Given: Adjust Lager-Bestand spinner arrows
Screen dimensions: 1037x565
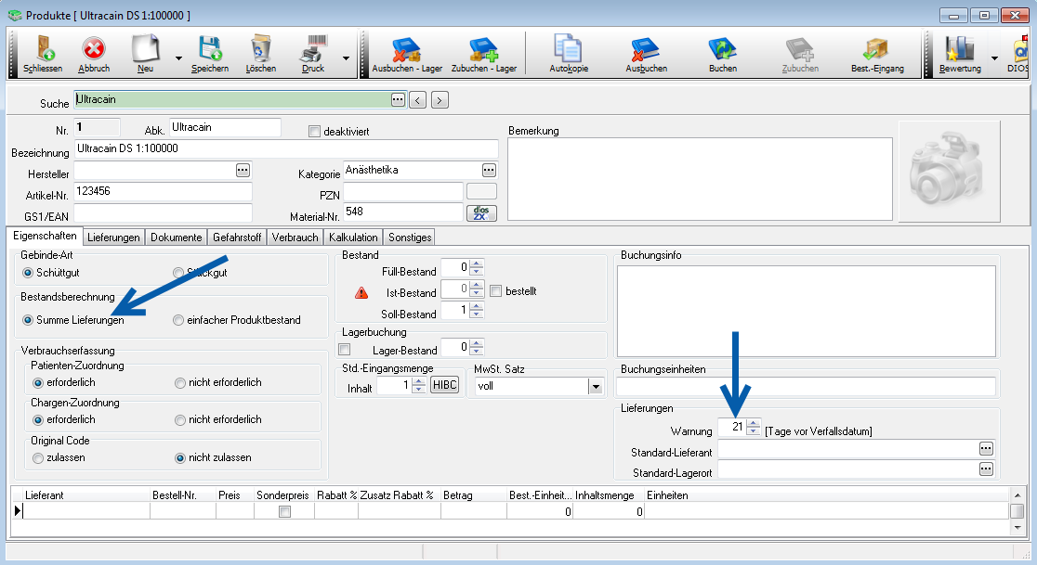Looking at the screenshot, I should 476,347.
